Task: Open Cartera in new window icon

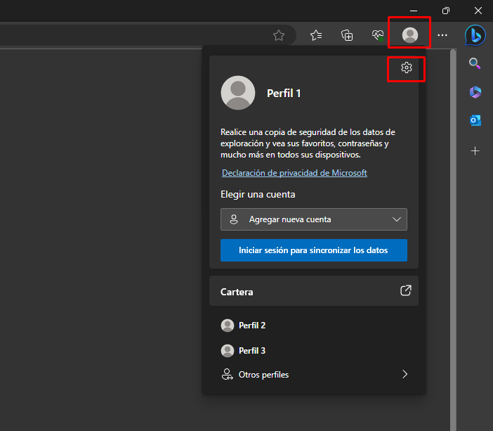Action: [x=406, y=290]
